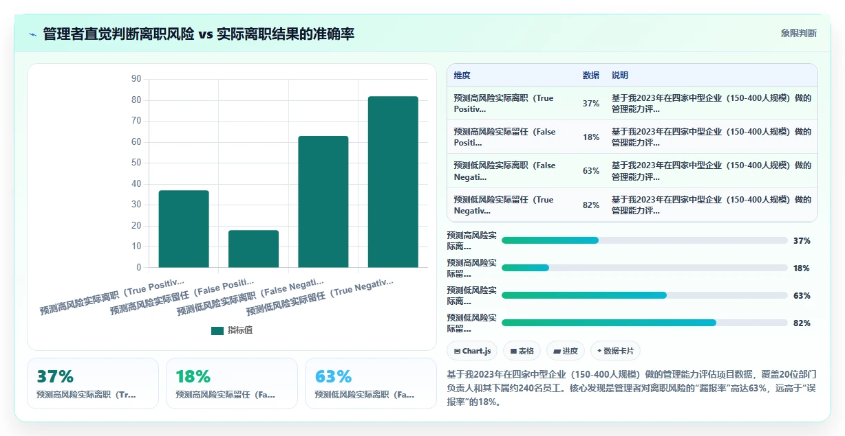Screen dimensions: 845x436
Task: Click the 82% label right of progress bar
Action: (x=802, y=323)
